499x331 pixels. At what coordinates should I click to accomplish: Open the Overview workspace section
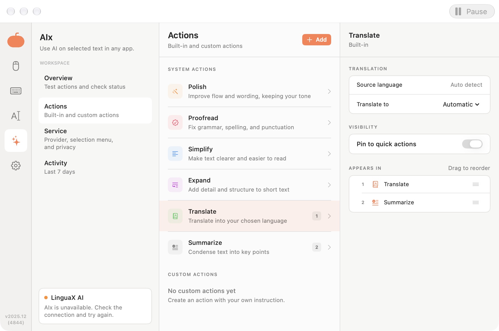point(95,82)
